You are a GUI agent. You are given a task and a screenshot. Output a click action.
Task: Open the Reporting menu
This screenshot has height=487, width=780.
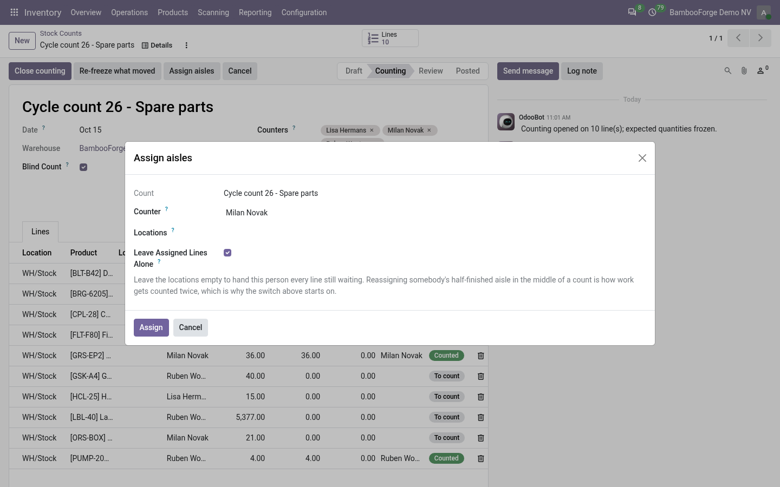(x=255, y=12)
